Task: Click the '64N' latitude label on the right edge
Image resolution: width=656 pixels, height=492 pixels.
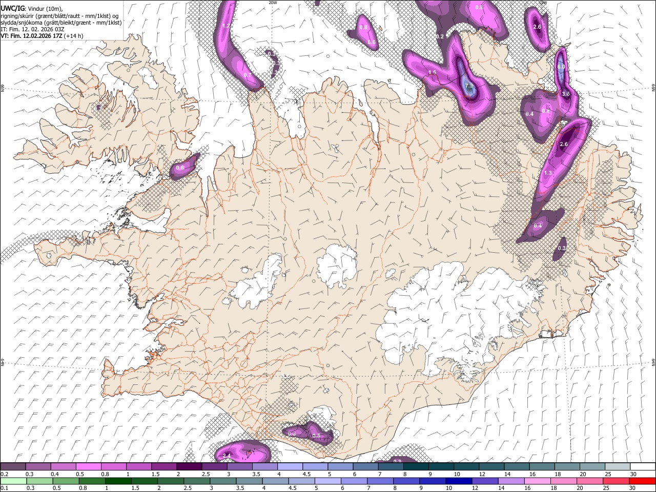Action: click(653, 362)
